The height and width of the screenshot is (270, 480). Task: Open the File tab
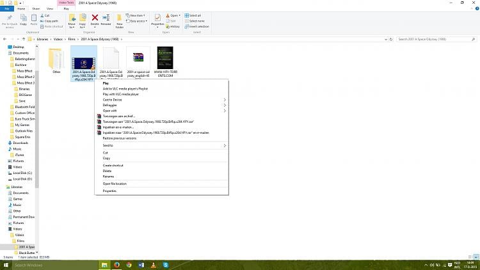pos(7,8)
